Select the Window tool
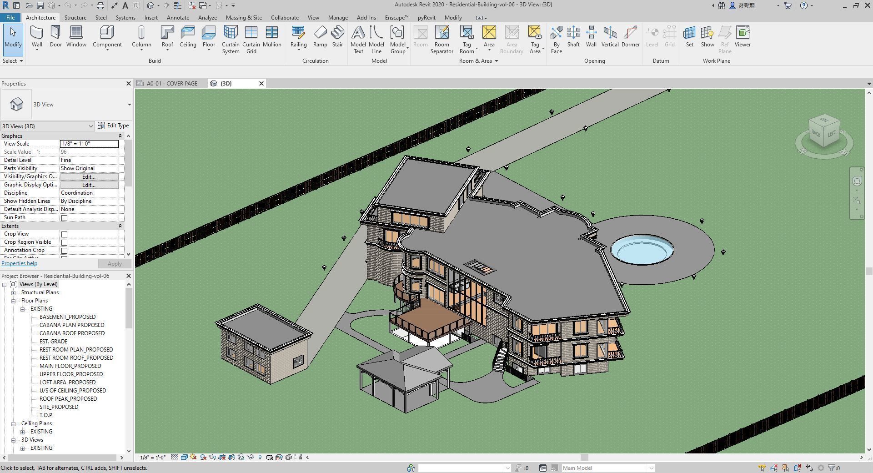Screen dimensions: 873x473 (x=76, y=36)
